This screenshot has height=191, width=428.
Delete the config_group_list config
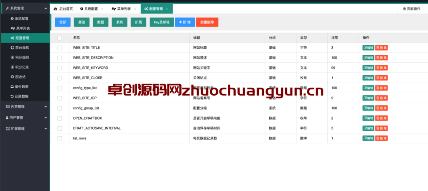[381, 108]
